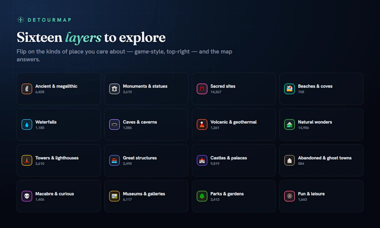Select the 'Ancient & megalithic' label

56,86
